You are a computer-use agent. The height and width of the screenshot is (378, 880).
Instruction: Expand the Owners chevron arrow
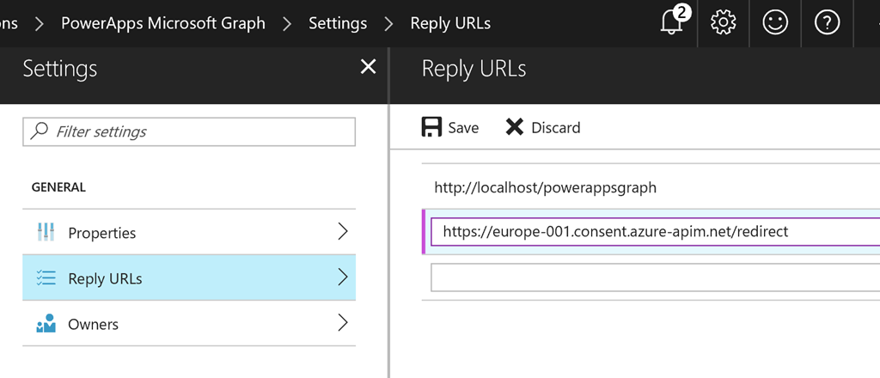click(x=343, y=323)
